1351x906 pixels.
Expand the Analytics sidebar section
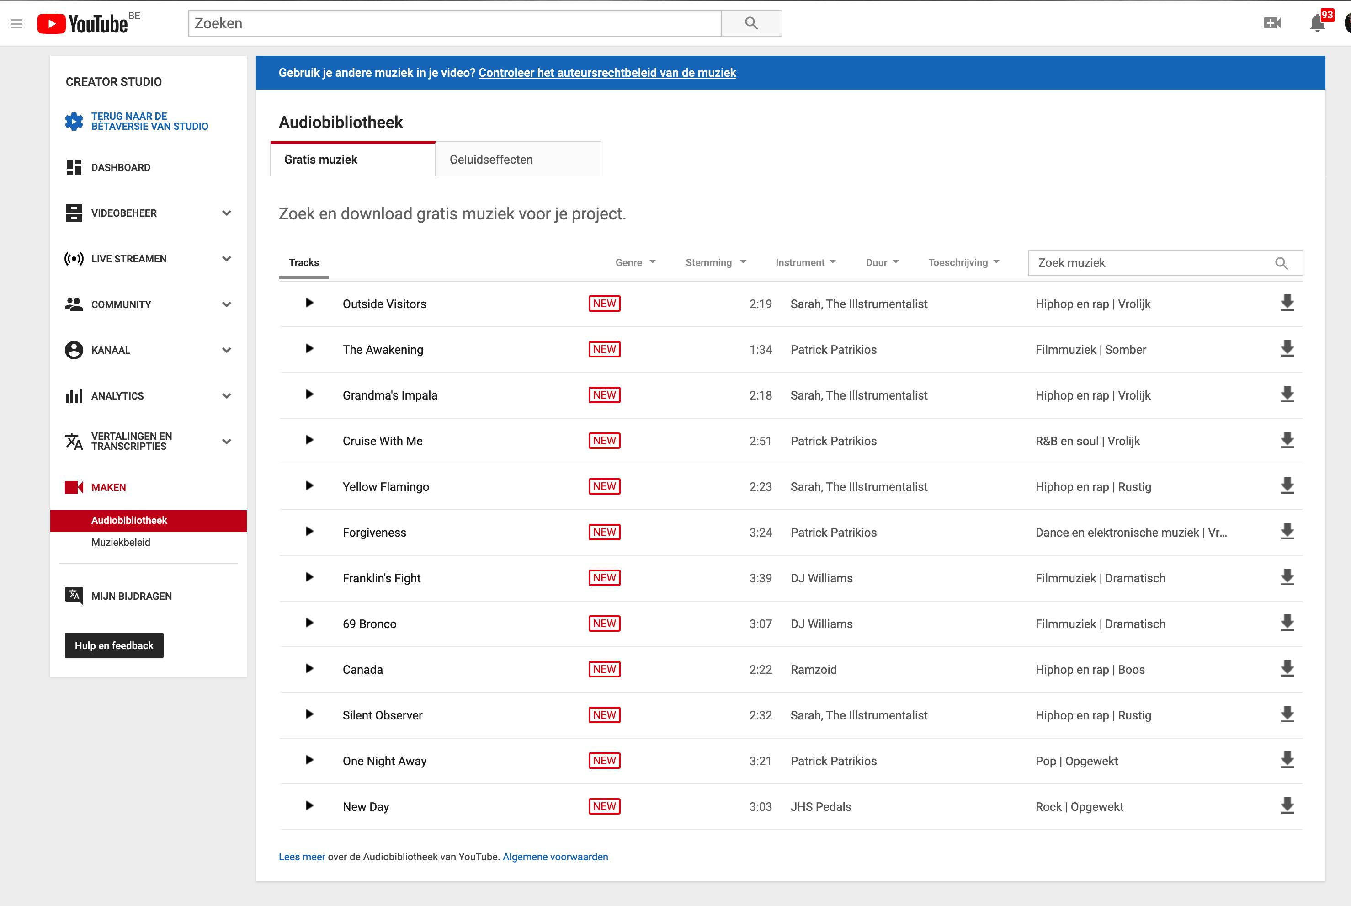[226, 396]
